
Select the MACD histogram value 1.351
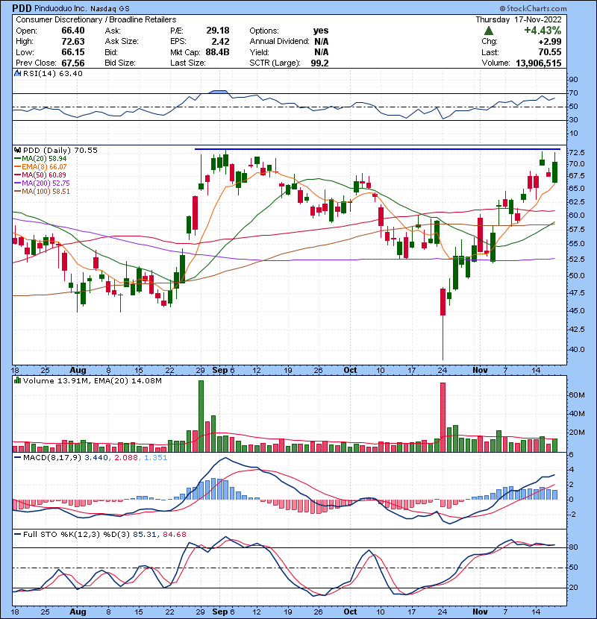tap(155, 457)
